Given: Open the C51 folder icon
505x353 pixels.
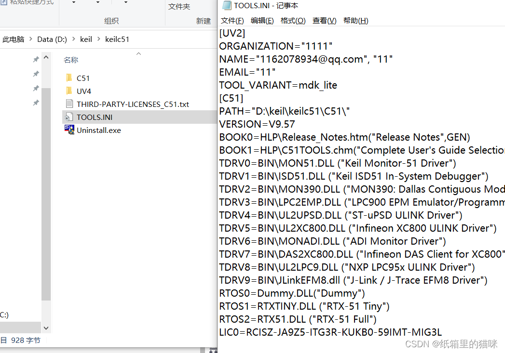Looking at the screenshot, I should coord(69,78).
